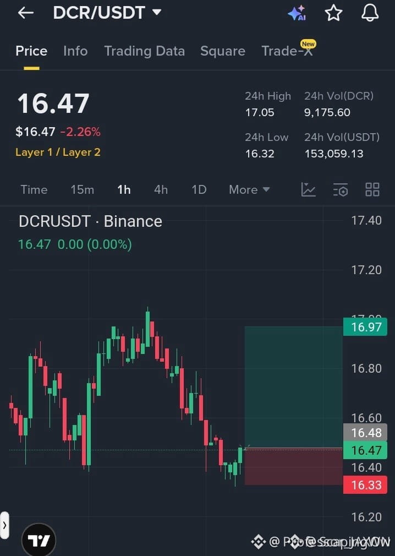
Task: Click the 16.20 price axis label
Action: point(366,517)
